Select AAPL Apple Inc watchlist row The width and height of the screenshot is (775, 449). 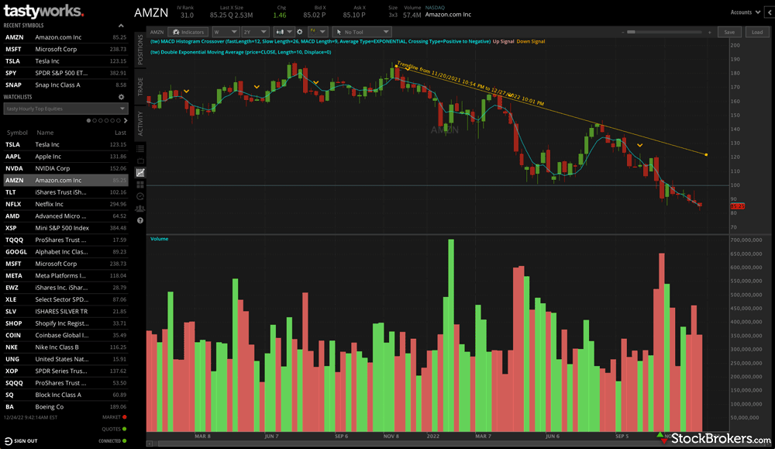click(x=66, y=157)
